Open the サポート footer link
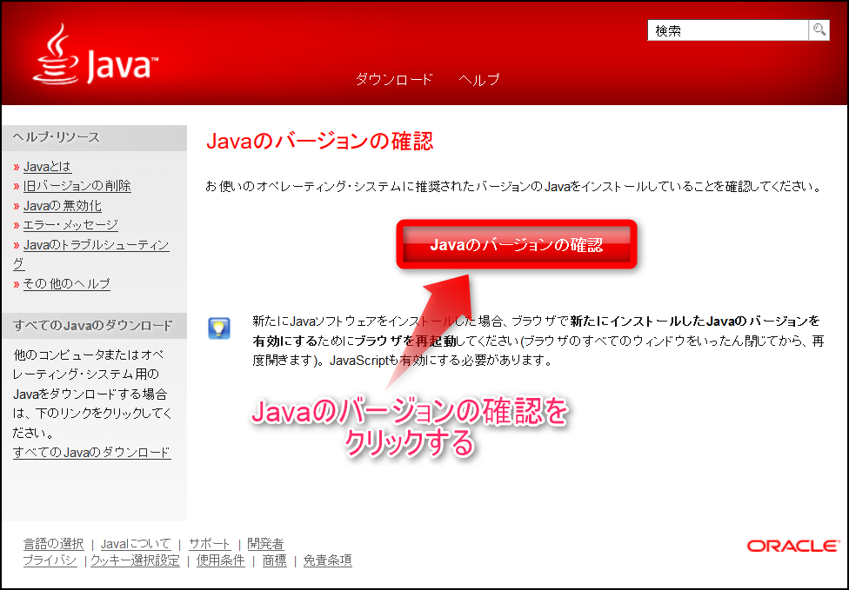The image size is (849, 590). 210,544
